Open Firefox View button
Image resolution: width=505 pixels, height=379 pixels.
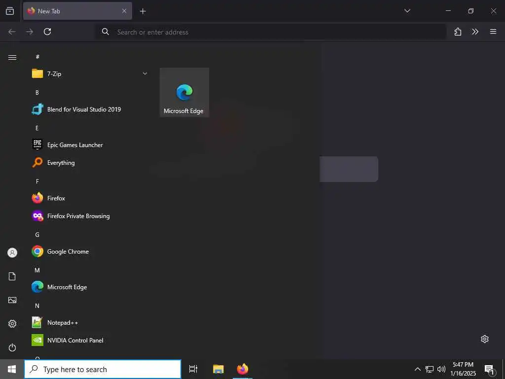click(x=10, y=11)
